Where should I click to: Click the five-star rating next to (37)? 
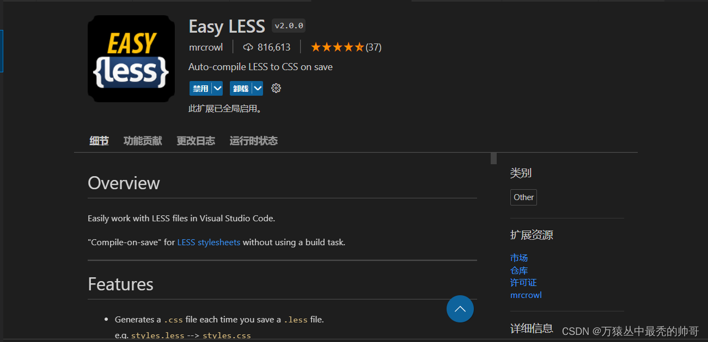337,47
